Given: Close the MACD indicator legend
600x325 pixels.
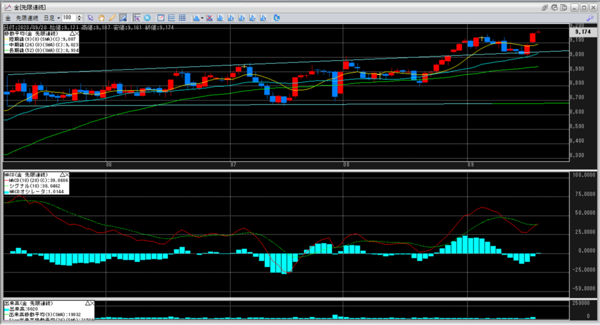Looking at the screenshot, I should click(x=67, y=175).
